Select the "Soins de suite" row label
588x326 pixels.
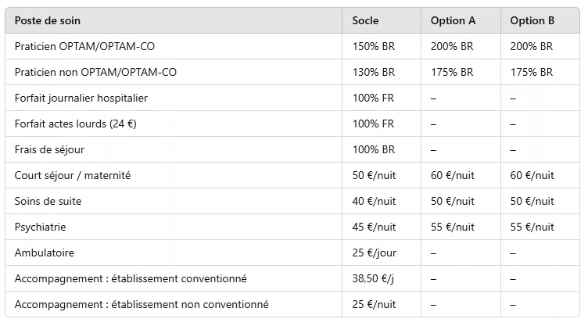(48, 202)
